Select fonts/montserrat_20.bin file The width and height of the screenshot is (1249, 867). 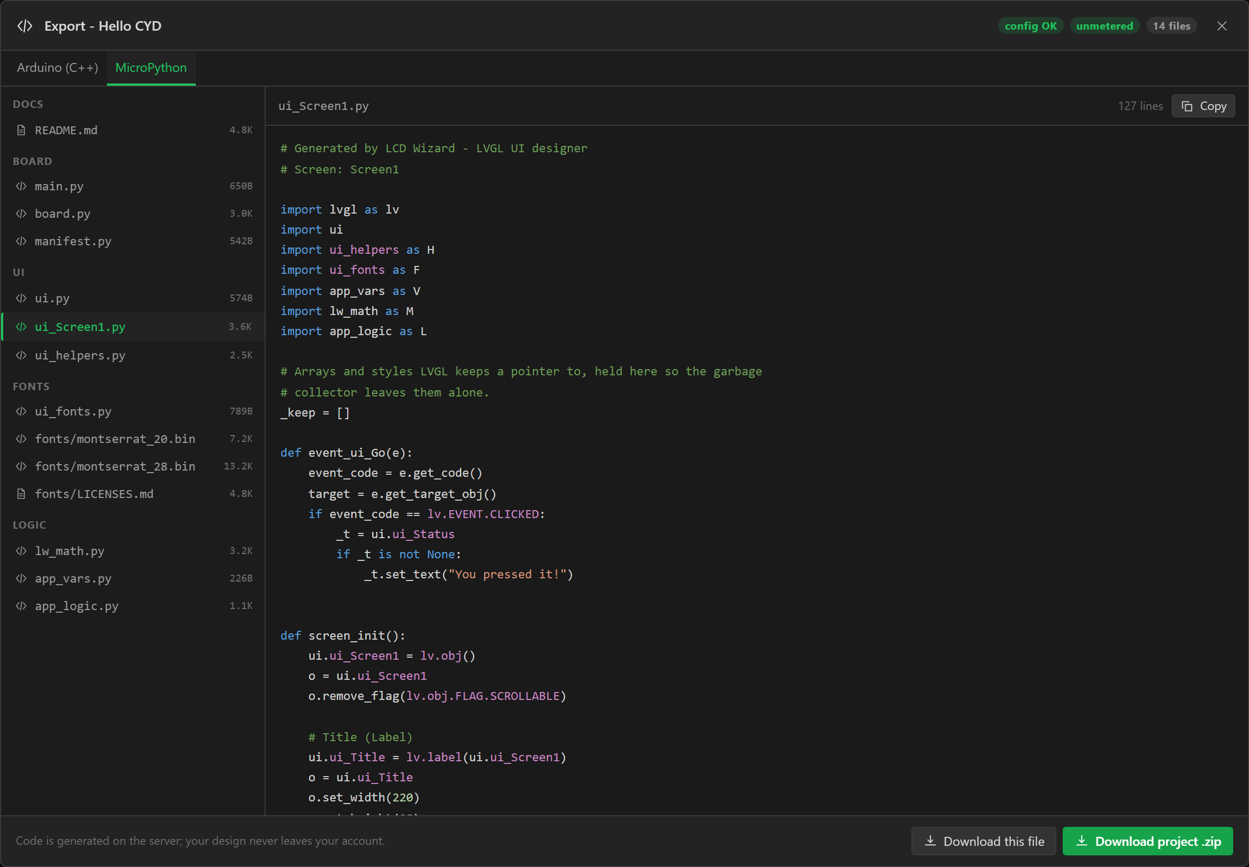coord(133,439)
